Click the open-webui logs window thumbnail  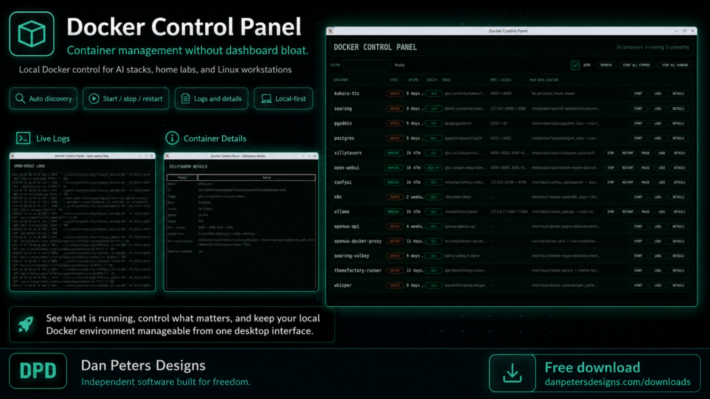83,222
